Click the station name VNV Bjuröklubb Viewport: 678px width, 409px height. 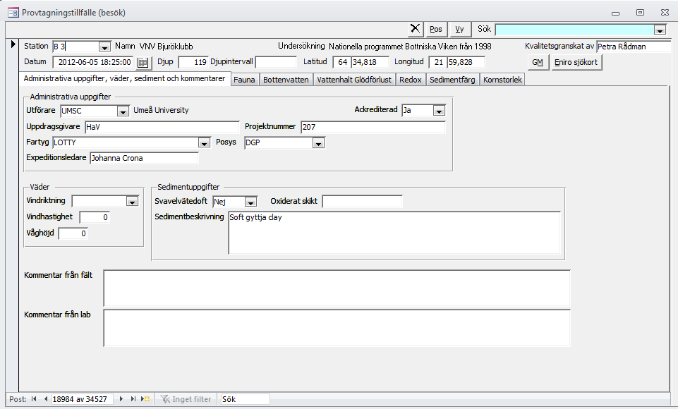click(x=166, y=47)
